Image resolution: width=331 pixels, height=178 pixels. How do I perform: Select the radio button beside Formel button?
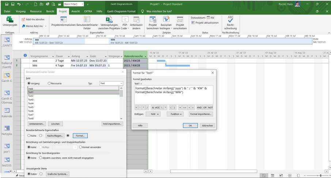coord(68,135)
